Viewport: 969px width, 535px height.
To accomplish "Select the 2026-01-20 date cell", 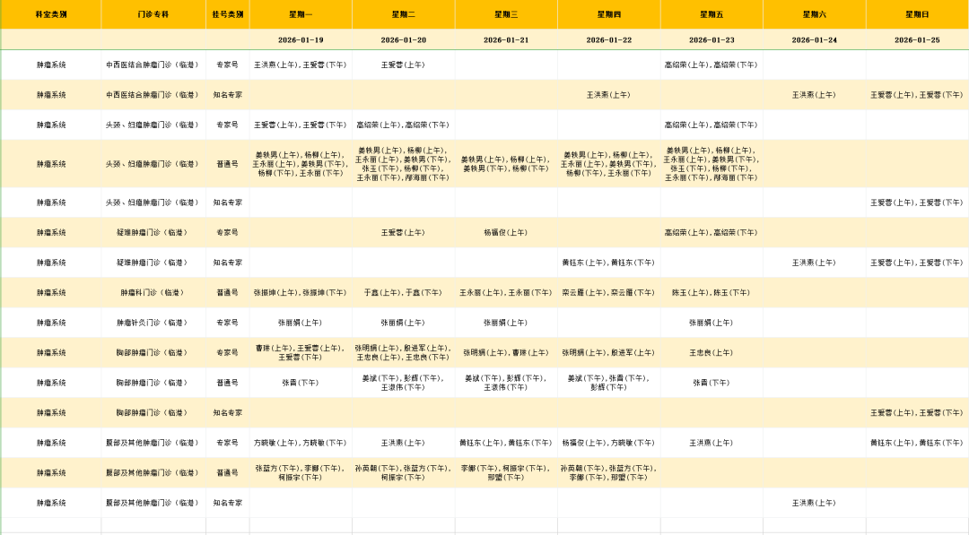I will tap(404, 40).
